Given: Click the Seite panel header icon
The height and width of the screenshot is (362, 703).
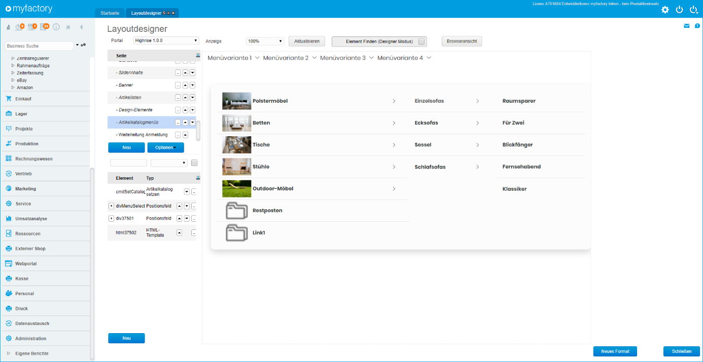Looking at the screenshot, I should point(198,55).
